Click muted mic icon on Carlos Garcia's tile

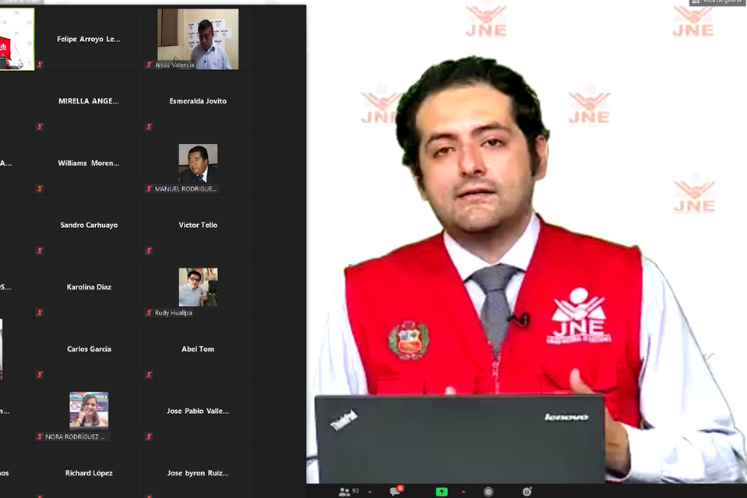coord(40,375)
